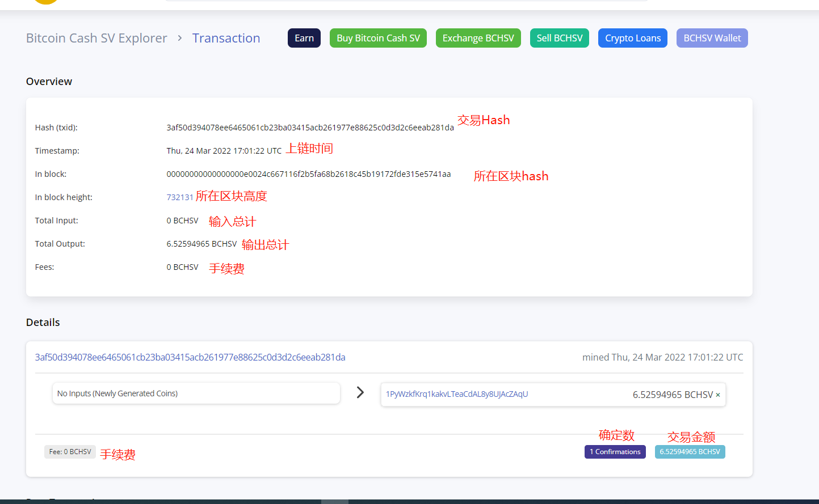
Task: Go to the BCHSV Wallet
Action: [x=712, y=38]
